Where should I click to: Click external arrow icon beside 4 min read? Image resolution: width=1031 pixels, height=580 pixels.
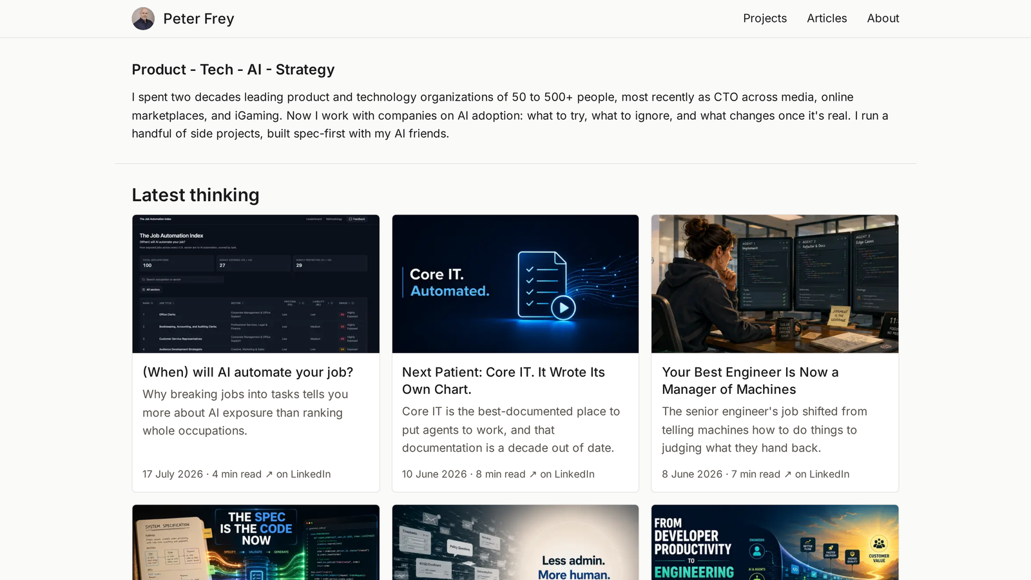coord(269,474)
